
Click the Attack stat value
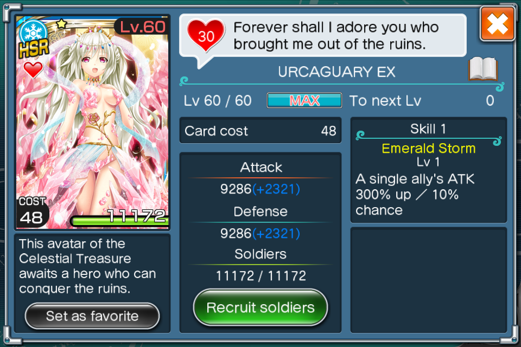coord(260,189)
